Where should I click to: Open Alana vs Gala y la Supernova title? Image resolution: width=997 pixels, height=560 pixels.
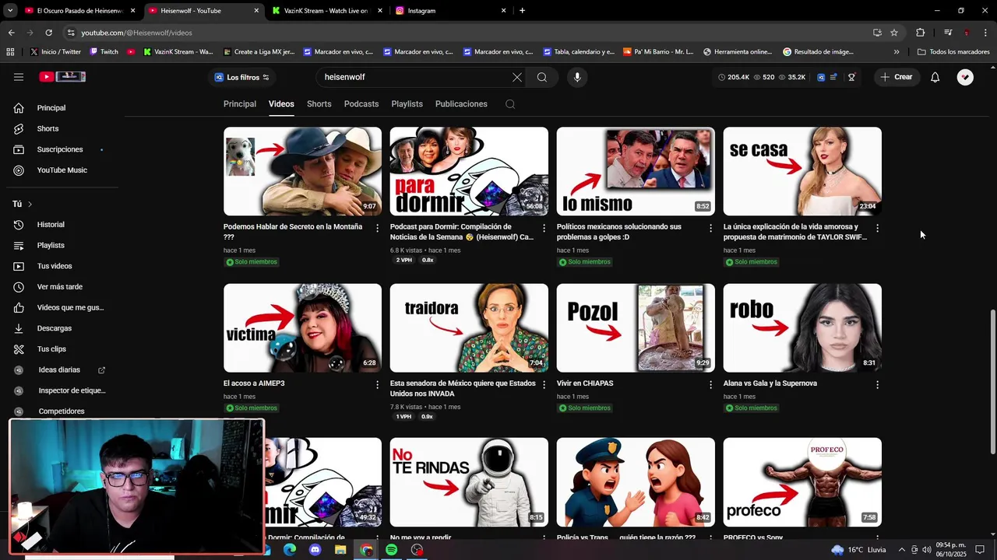[x=770, y=383]
